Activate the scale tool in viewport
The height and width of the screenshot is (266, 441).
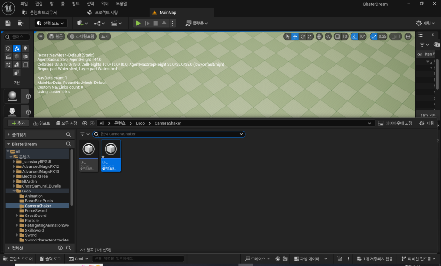(x=310, y=36)
